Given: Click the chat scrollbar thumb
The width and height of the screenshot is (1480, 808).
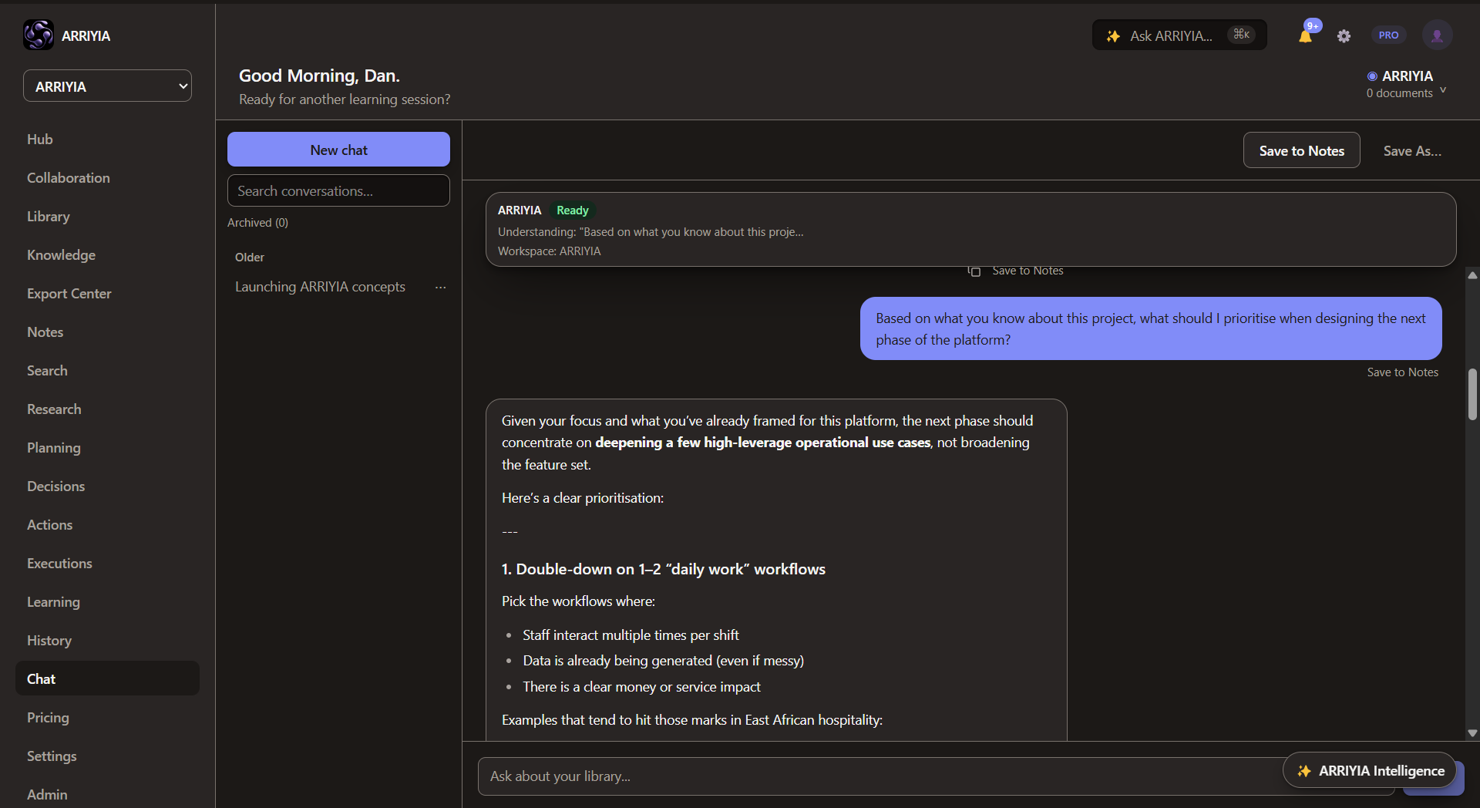Looking at the screenshot, I should (1472, 394).
